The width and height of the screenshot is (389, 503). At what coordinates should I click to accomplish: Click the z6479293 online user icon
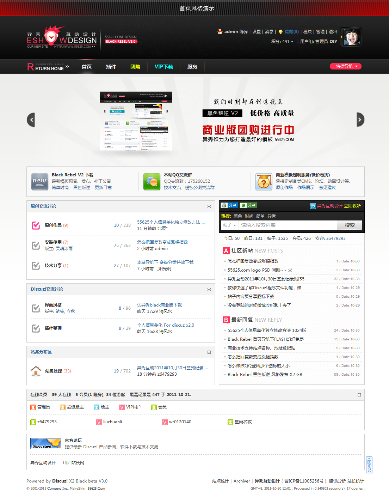(33, 422)
